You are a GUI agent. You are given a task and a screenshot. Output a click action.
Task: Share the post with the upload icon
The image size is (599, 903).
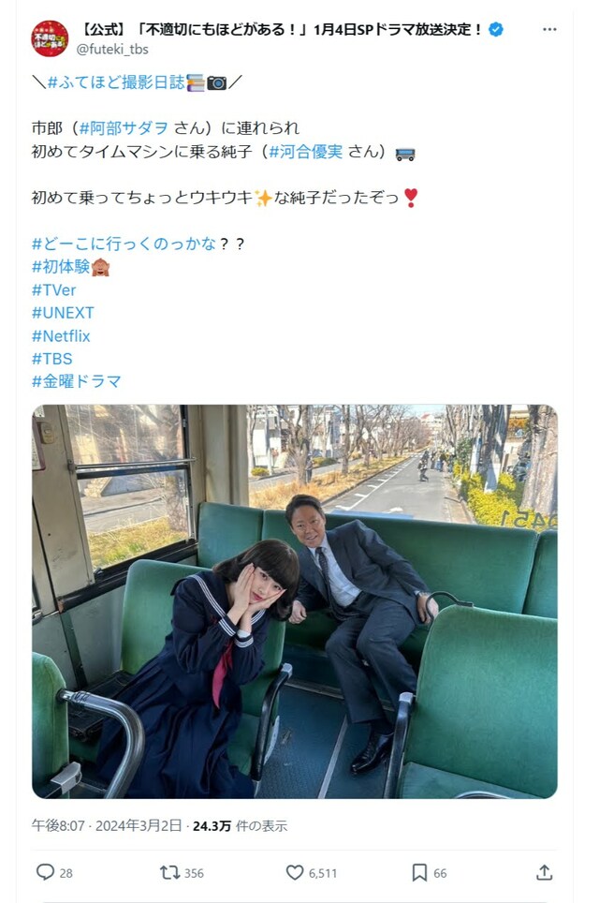pyautogui.click(x=545, y=872)
